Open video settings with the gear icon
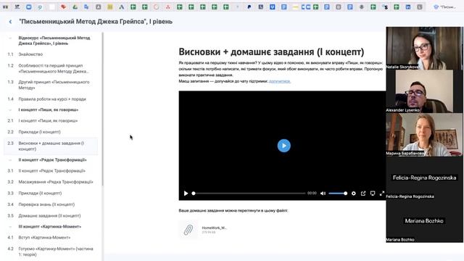The height and width of the screenshot is (261, 464). pyautogui.click(x=354, y=194)
